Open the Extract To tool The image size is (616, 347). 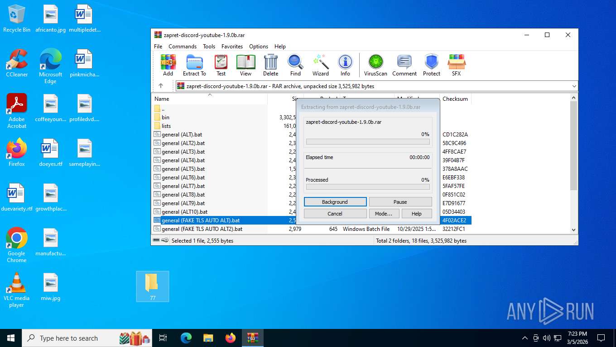(x=194, y=66)
